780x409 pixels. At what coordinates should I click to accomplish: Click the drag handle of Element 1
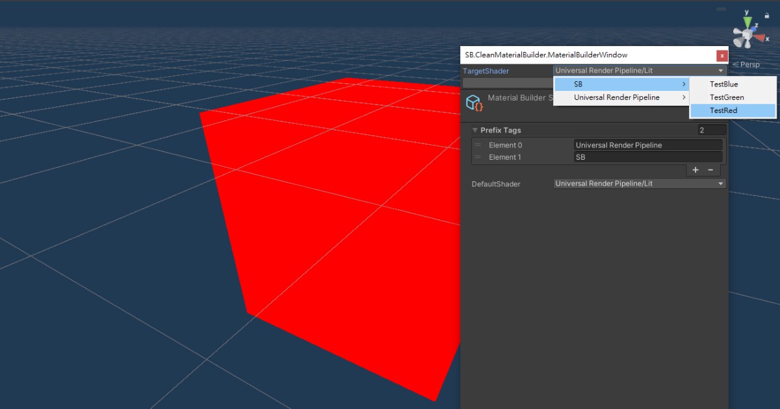coord(478,157)
